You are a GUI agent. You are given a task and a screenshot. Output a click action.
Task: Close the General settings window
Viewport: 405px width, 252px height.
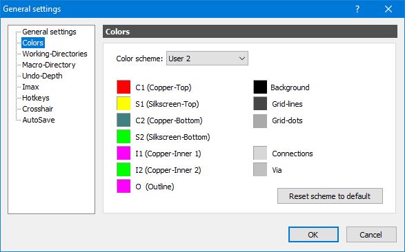(388, 9)
